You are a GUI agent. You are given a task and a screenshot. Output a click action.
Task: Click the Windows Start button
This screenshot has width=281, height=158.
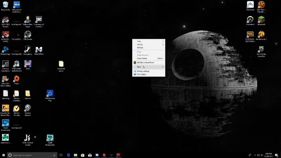click(4, 155)
